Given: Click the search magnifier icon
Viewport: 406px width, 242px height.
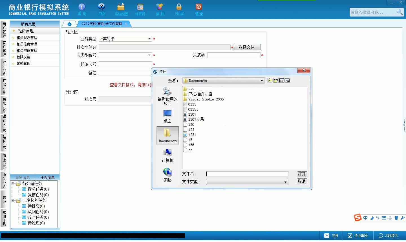Looking at the screenshot, I should 400,12.
